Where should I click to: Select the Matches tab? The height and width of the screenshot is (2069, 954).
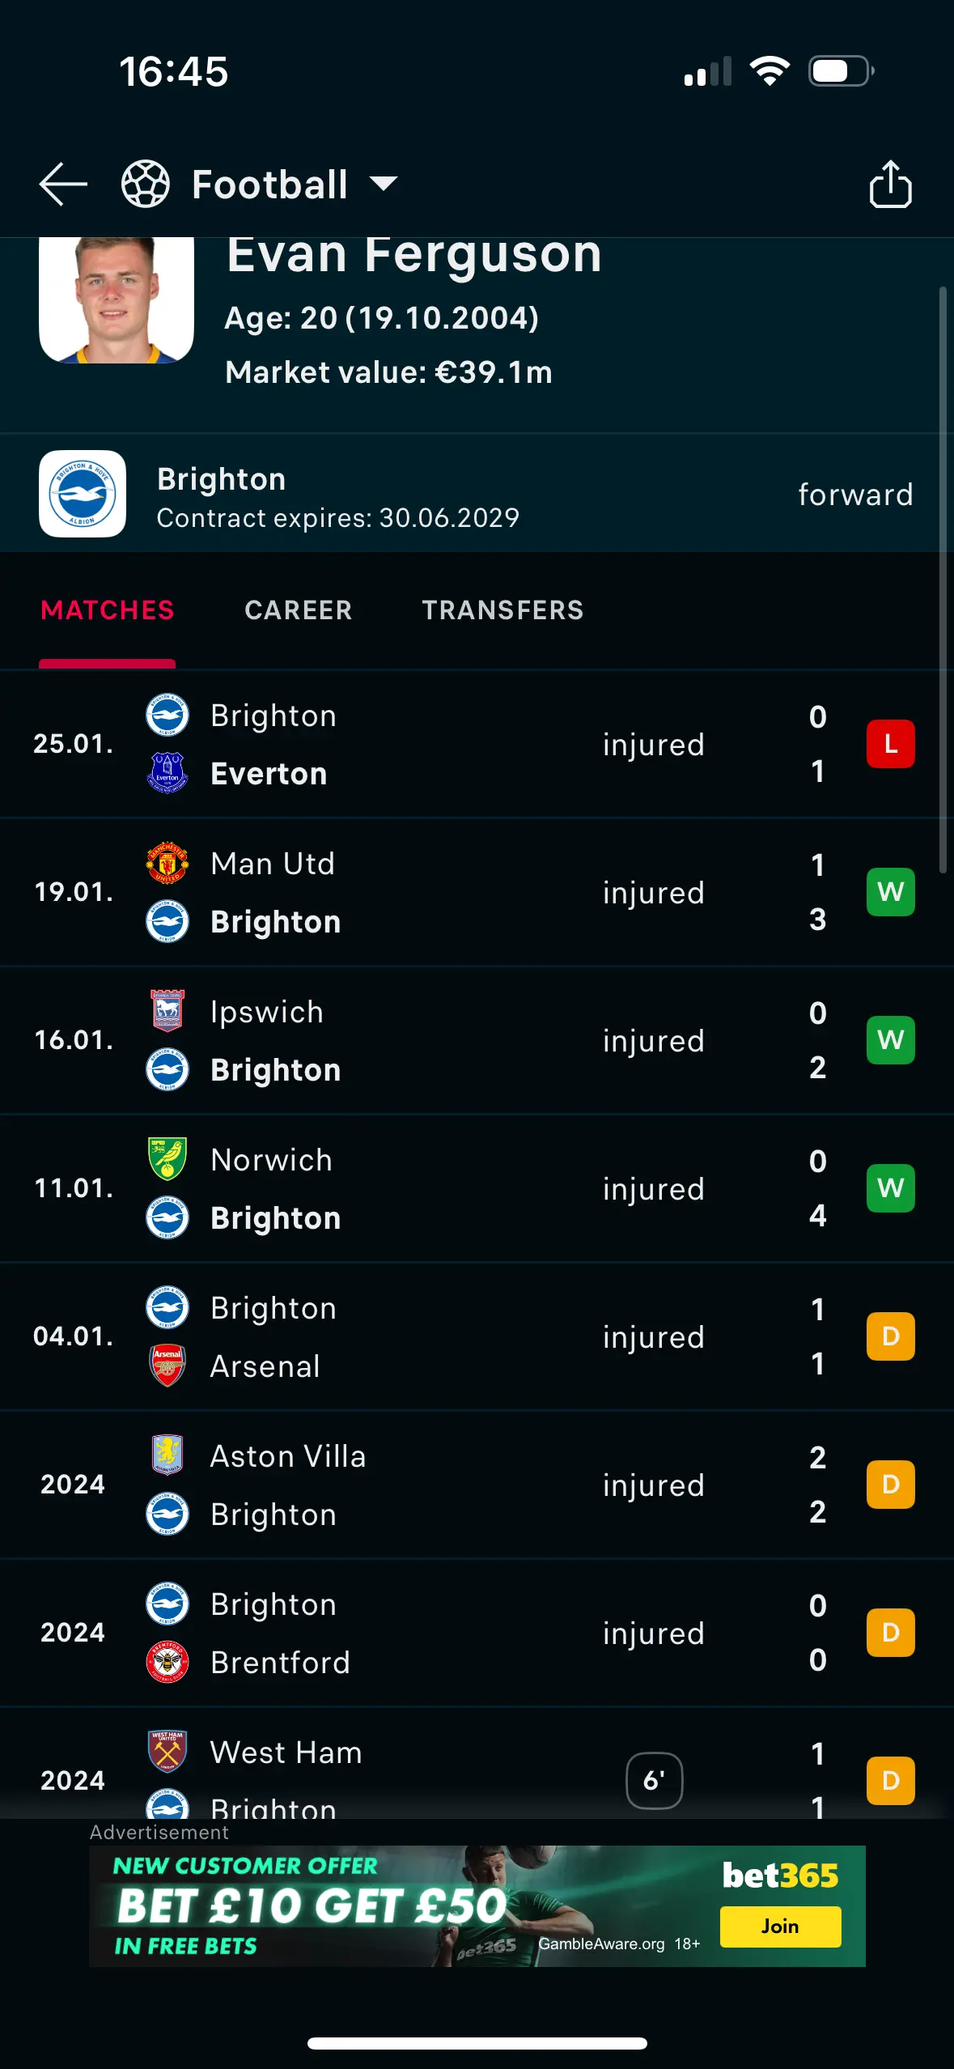coord(108,610)
